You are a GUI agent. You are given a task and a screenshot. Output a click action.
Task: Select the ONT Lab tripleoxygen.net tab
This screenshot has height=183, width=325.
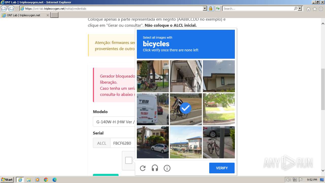(25, 15)
